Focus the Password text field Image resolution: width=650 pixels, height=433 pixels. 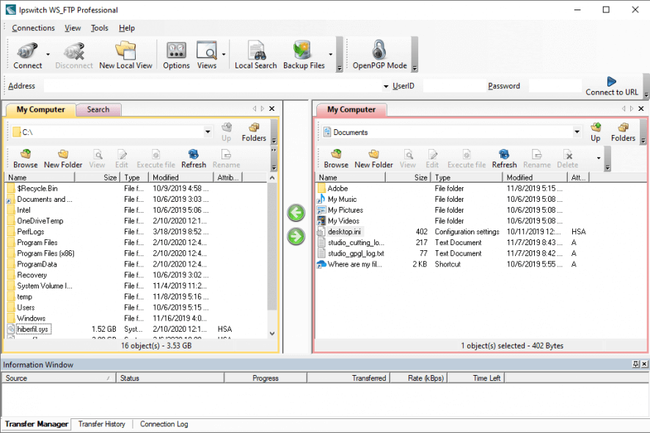pyautogui.click(x=555, y=86)
